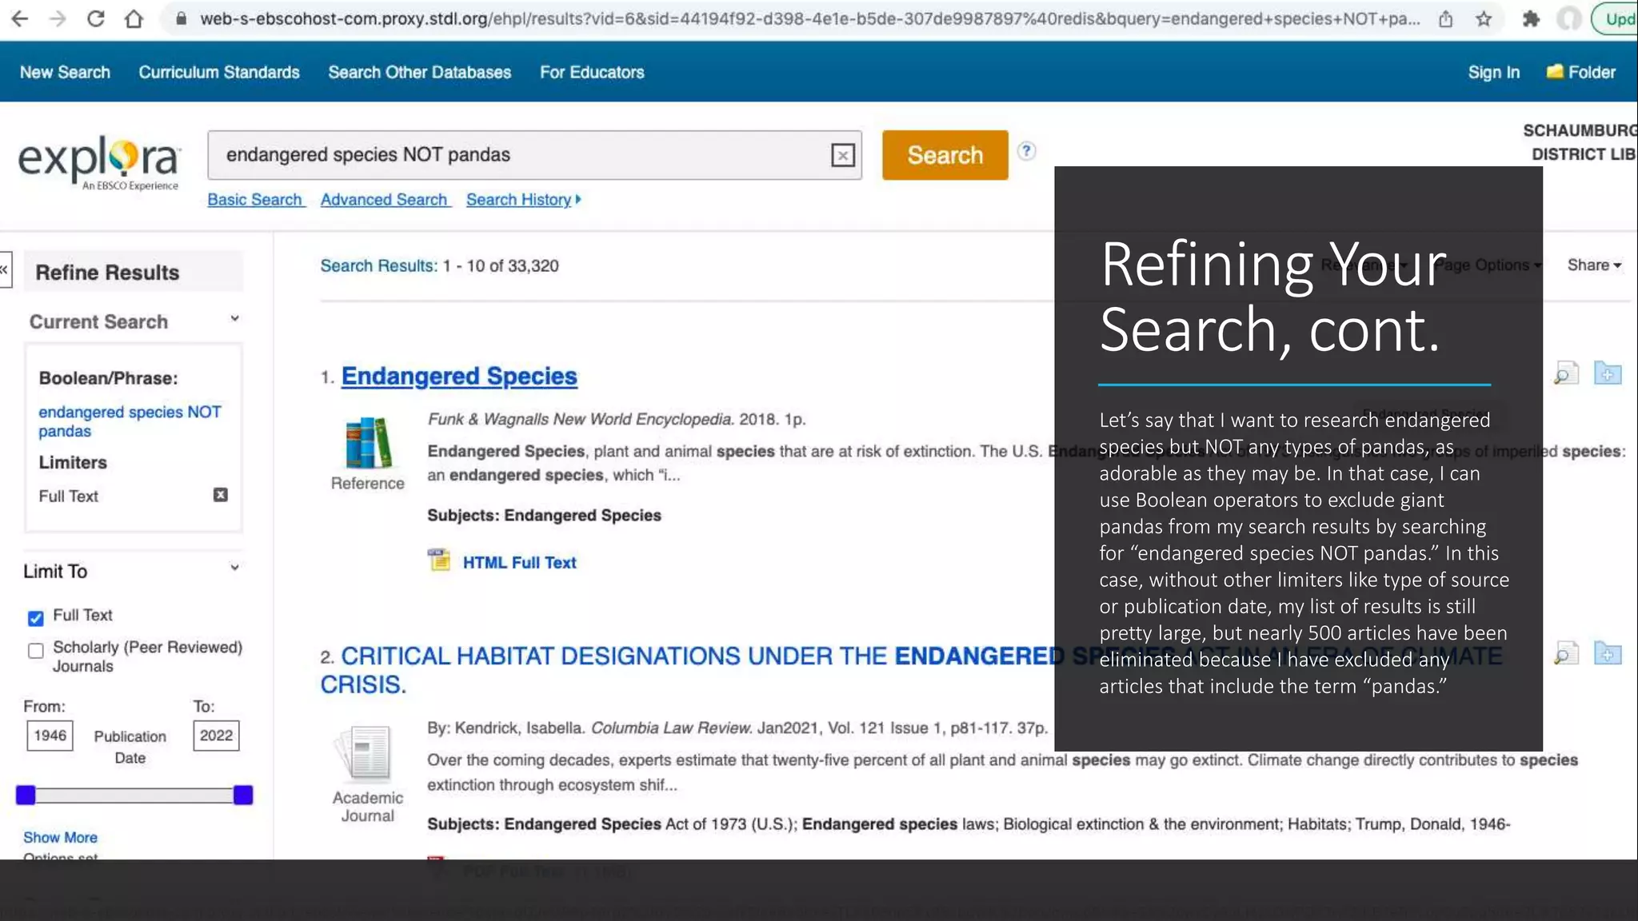The width and height of the screenshot is (1638, 921).
Task: Uncheck the Full Text checkbox
Action: (35, 618)
